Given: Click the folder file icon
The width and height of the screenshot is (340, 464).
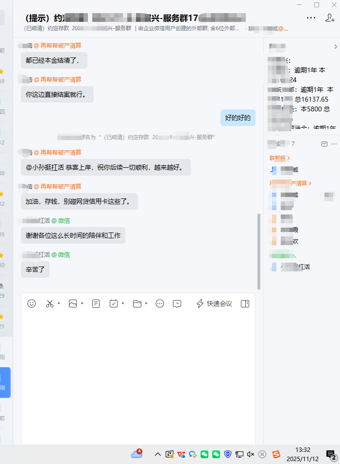Looking at the screenshot, I should (137, 303).
